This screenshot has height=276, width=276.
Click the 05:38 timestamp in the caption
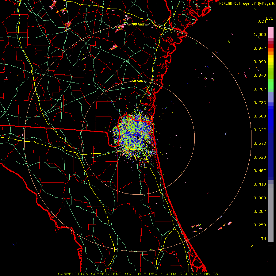coord(211,274)
